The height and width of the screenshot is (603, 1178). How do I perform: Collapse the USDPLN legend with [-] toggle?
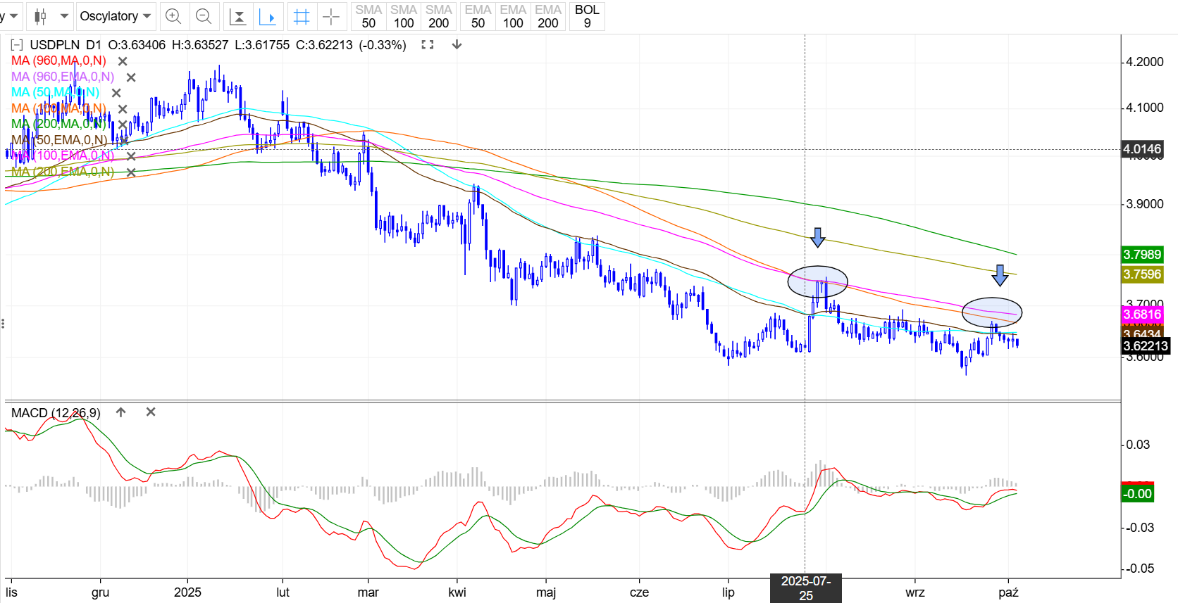click(17, 45)
